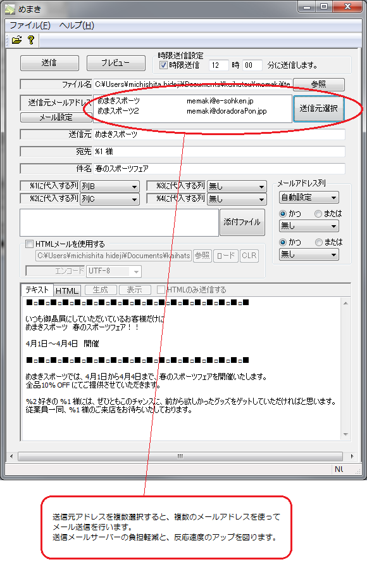Click the disabled 表示 button

tap(135, 290)
